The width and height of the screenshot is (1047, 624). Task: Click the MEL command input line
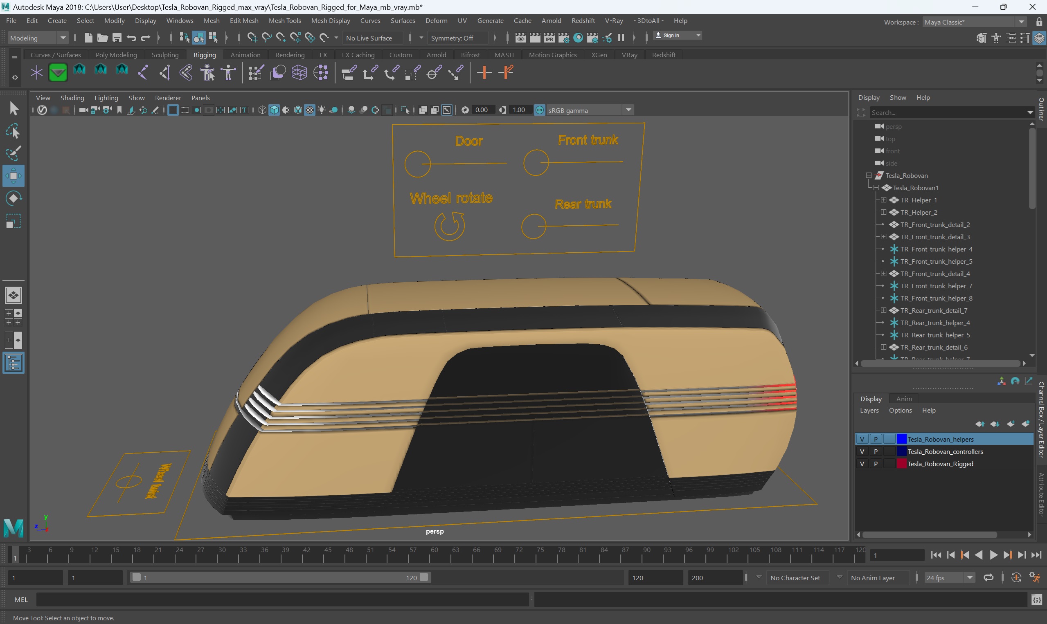pos(282,599)
